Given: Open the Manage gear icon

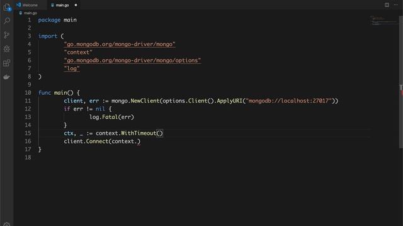Looking at the screenshot, I should [7, 224].
